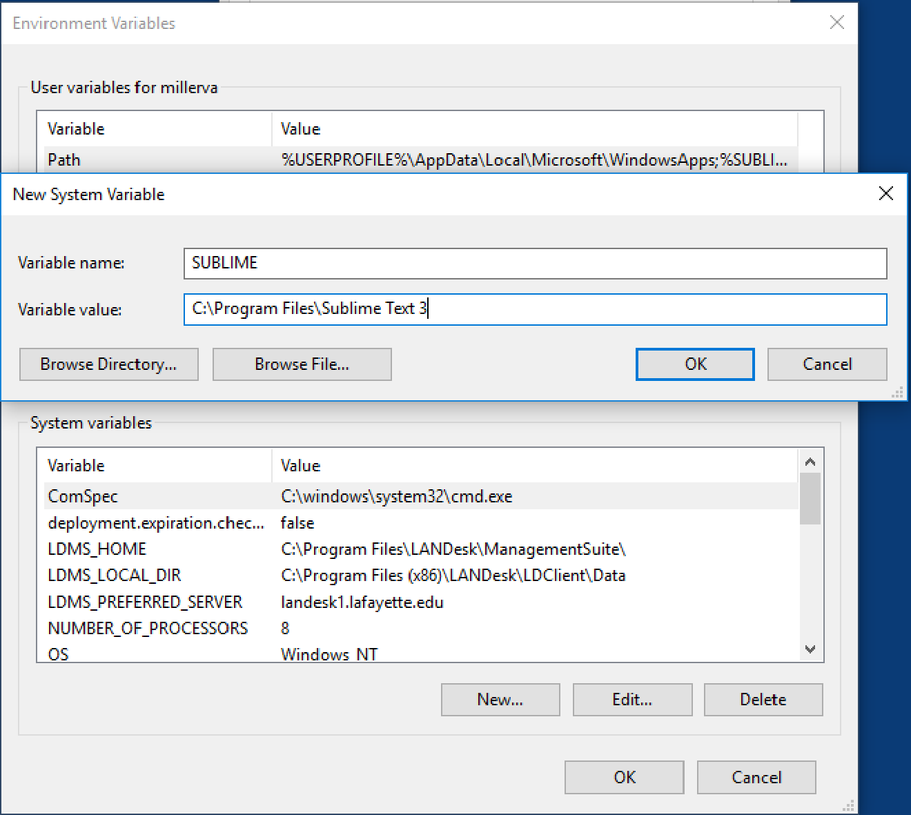
Task: Click OK in the New System Variable dialog
Action: [x=694, y=364]
